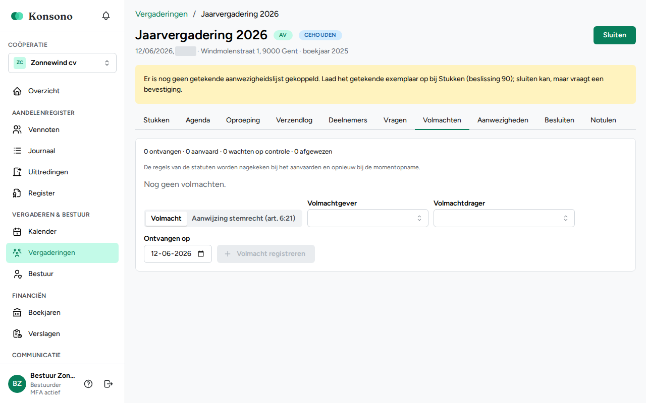Viewport: 646px width, 403px height.
Task: Open the Notulen tab
Action: point(603,120)
